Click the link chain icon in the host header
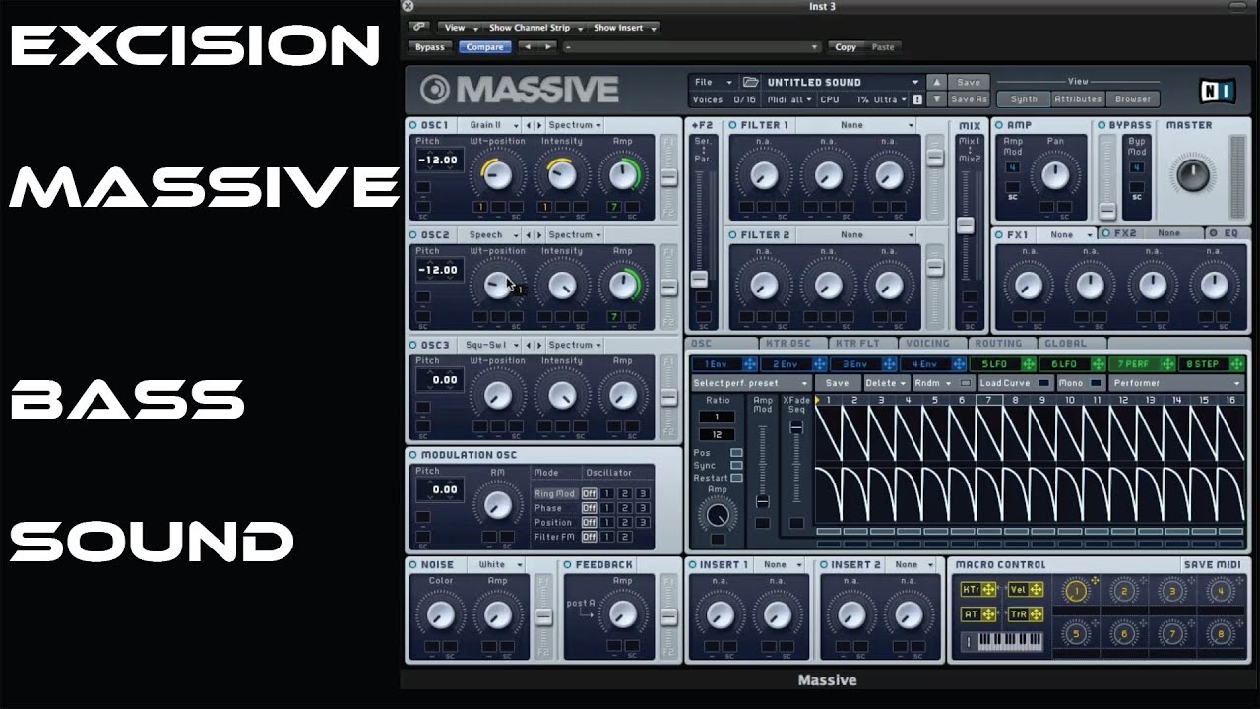1260x709 pixels. [x=420, y=28]
